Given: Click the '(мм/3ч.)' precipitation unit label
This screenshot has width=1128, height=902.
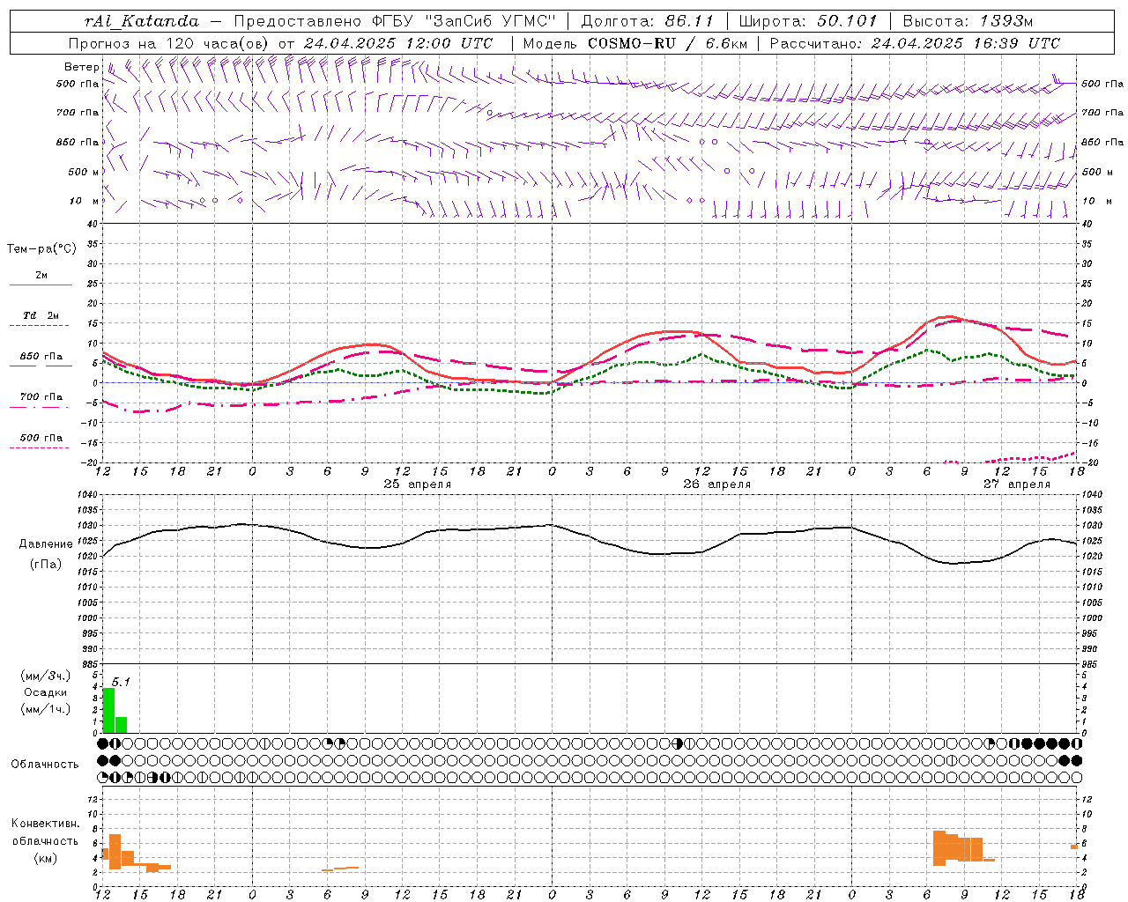Looking at the screenshot, I should pyautogui.click(x=45, y=676).
